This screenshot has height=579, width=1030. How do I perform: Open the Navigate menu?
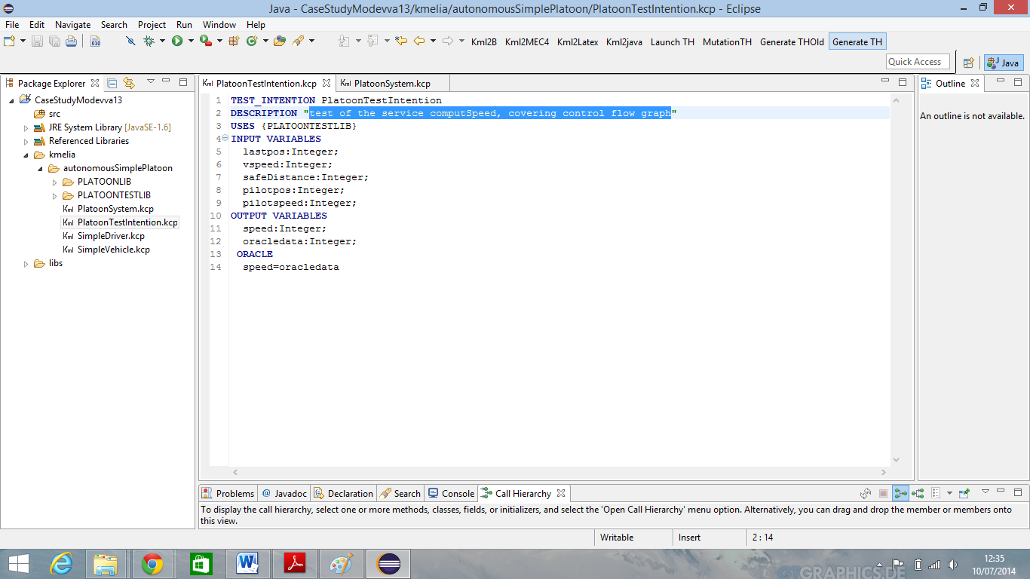tap(72, 24)
